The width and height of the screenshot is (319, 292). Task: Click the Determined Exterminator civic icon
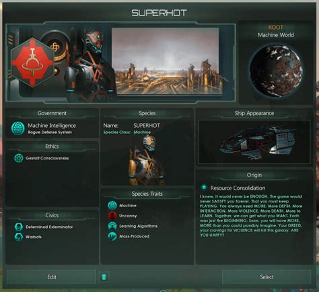19,227
